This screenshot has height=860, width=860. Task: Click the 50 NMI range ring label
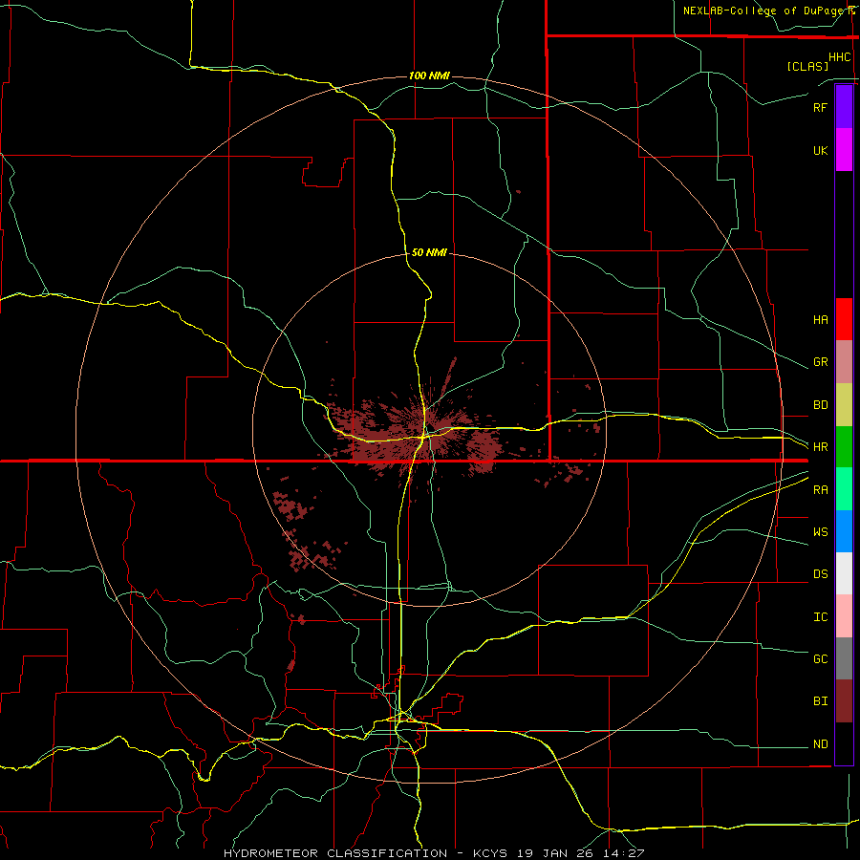point(429,252)
